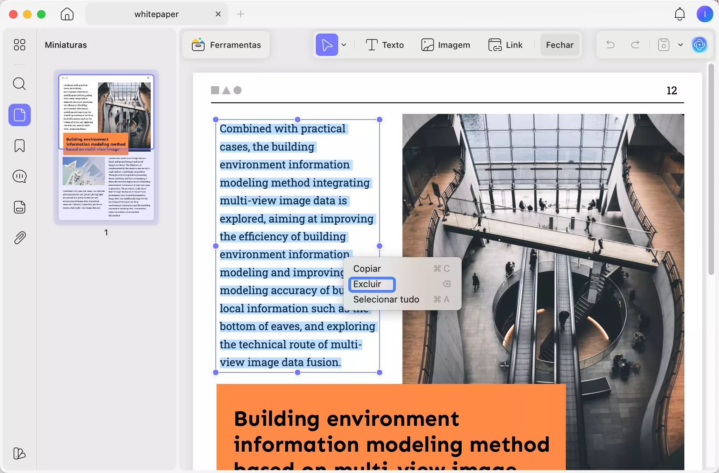
Task: Open the comments panel
Action: pos(19,176)
